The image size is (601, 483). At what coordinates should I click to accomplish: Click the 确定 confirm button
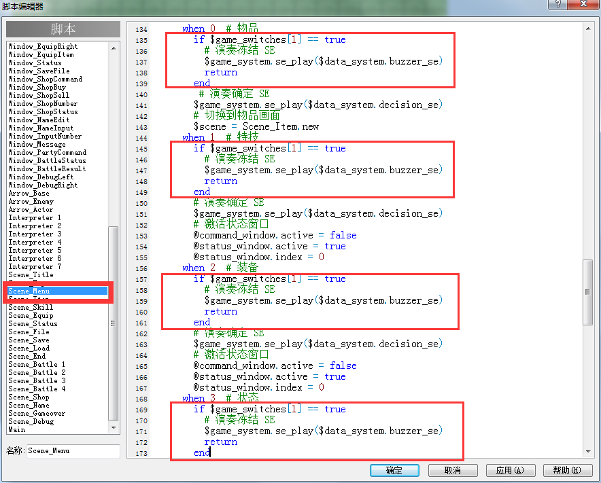click(x=394, y=470)
